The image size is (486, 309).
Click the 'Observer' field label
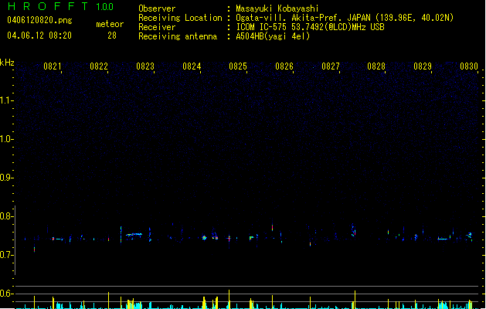click(157, 8)
